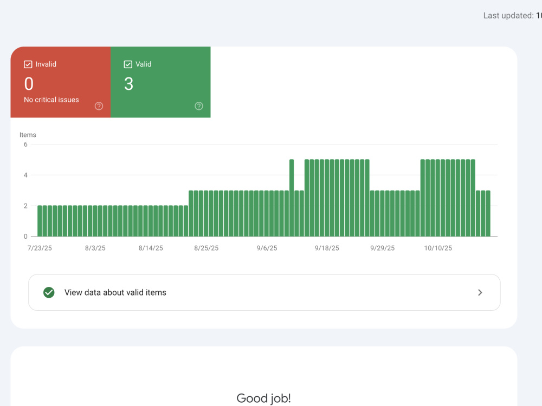Open View data about valid items

pos(264,292)
